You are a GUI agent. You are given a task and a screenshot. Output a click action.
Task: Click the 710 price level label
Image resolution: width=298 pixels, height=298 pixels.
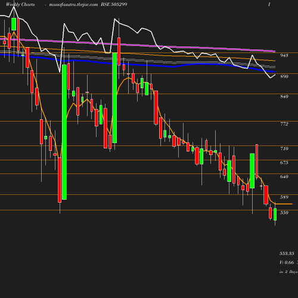(x=284, y=148)
